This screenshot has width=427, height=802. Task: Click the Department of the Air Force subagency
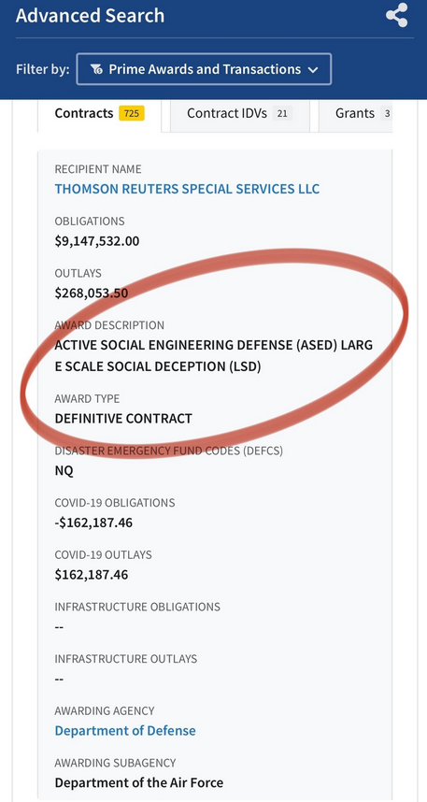[x=139, y=782]
